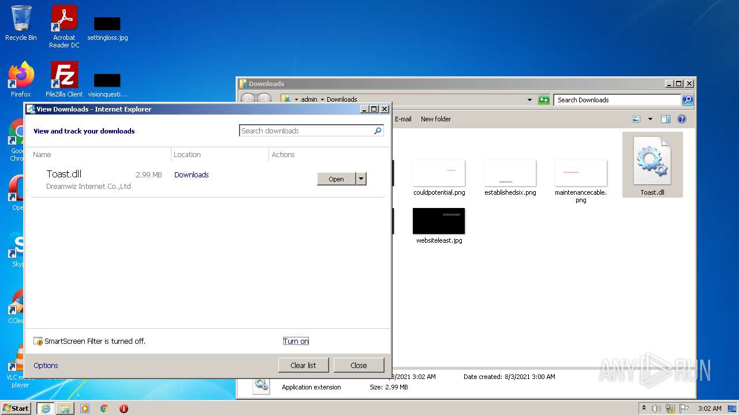739x416 pixels.
Task: Open the Start menu
Action: (16, 408)
